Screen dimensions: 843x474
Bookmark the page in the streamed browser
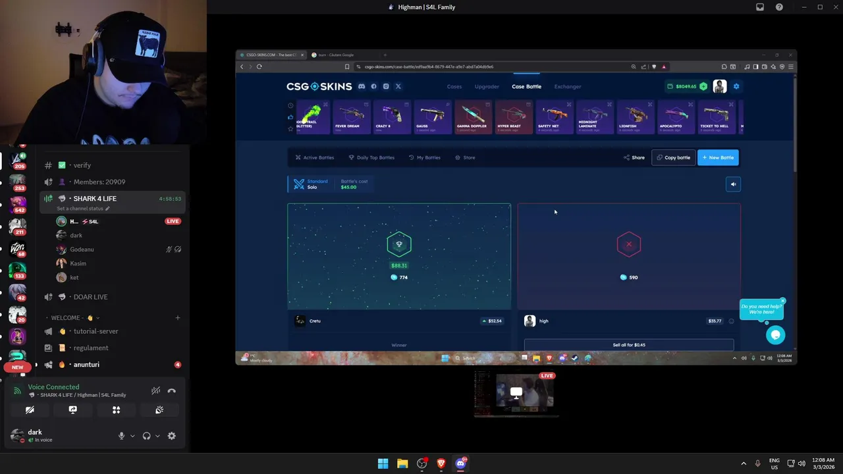[347, 66]
